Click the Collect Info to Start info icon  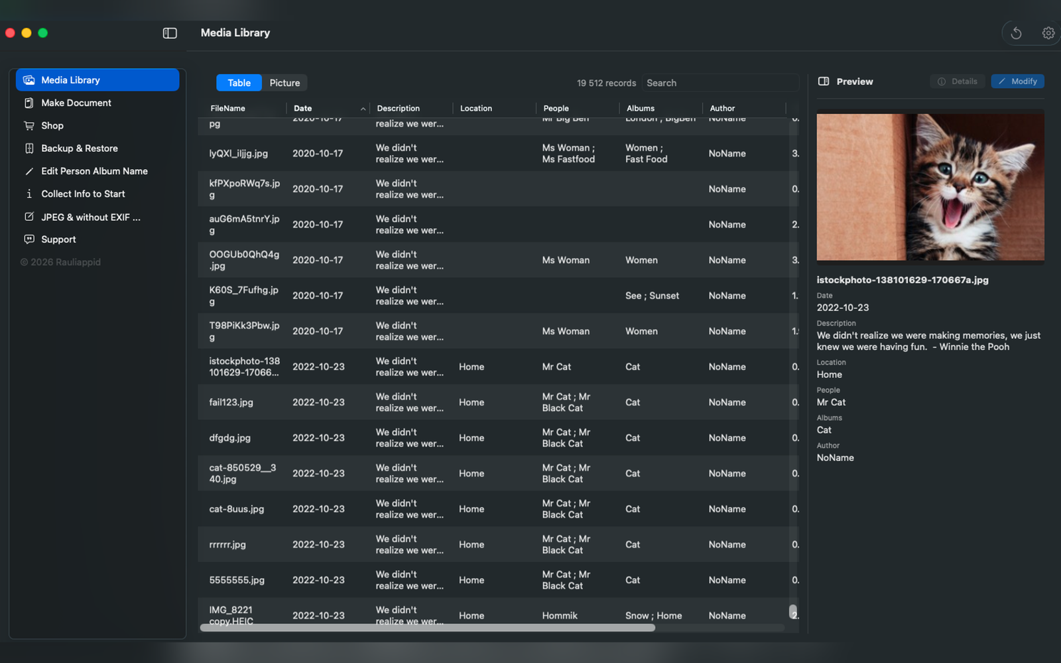click(x=29, y=194)
